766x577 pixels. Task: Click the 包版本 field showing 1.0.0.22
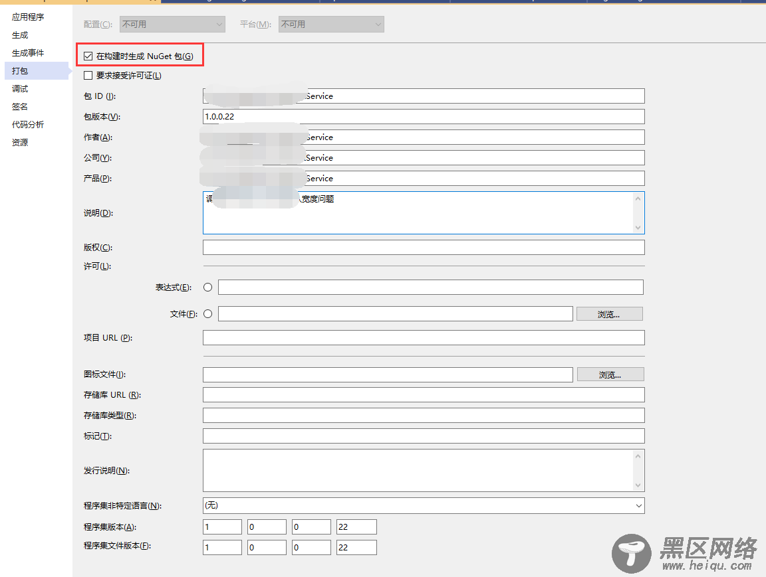point(424,117)
